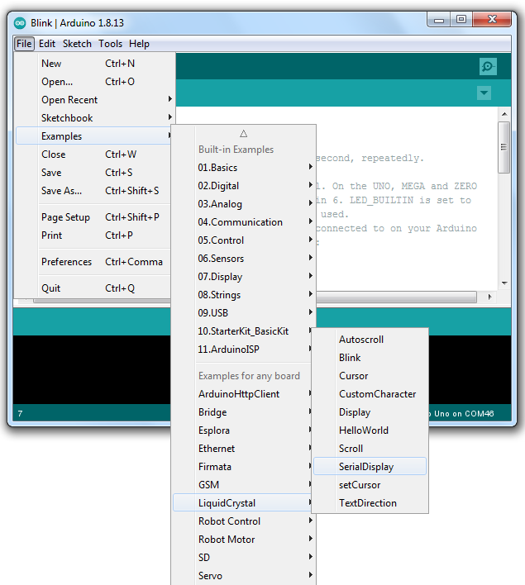
Task: Open Preferences from File menu
Action: click(93, 262)
